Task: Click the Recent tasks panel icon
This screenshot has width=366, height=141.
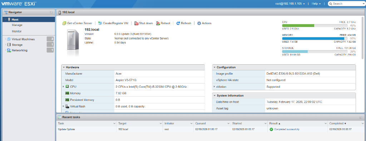Action: point(60,117)
